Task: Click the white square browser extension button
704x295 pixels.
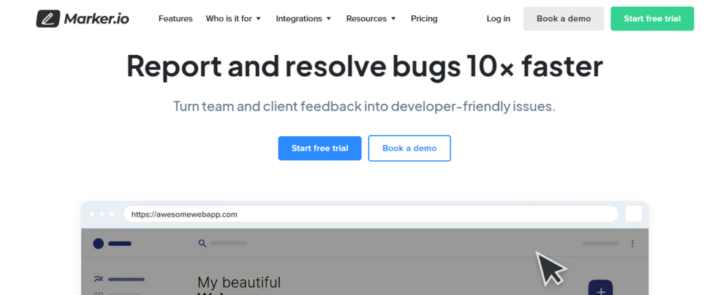Action: (x=633, y=214)
